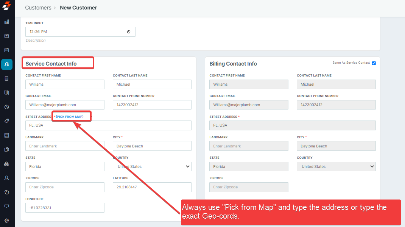Click the Billing Contact Info heading
The image size is (405, 227).
(x=233, y=64)
